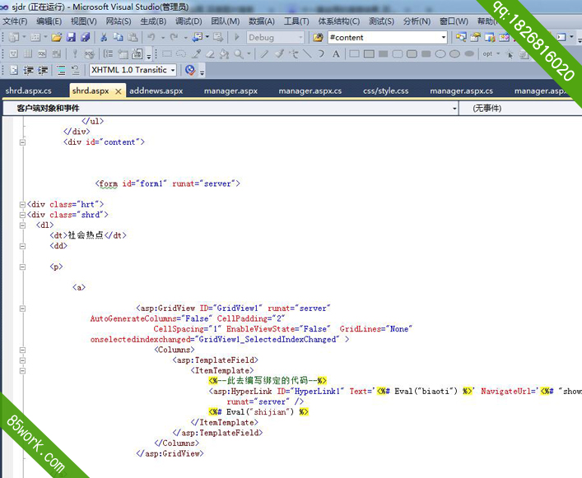Collapse the div class hrt block
Image resolution: width=582 pixels, height=478 pixels.
(23, 205)
